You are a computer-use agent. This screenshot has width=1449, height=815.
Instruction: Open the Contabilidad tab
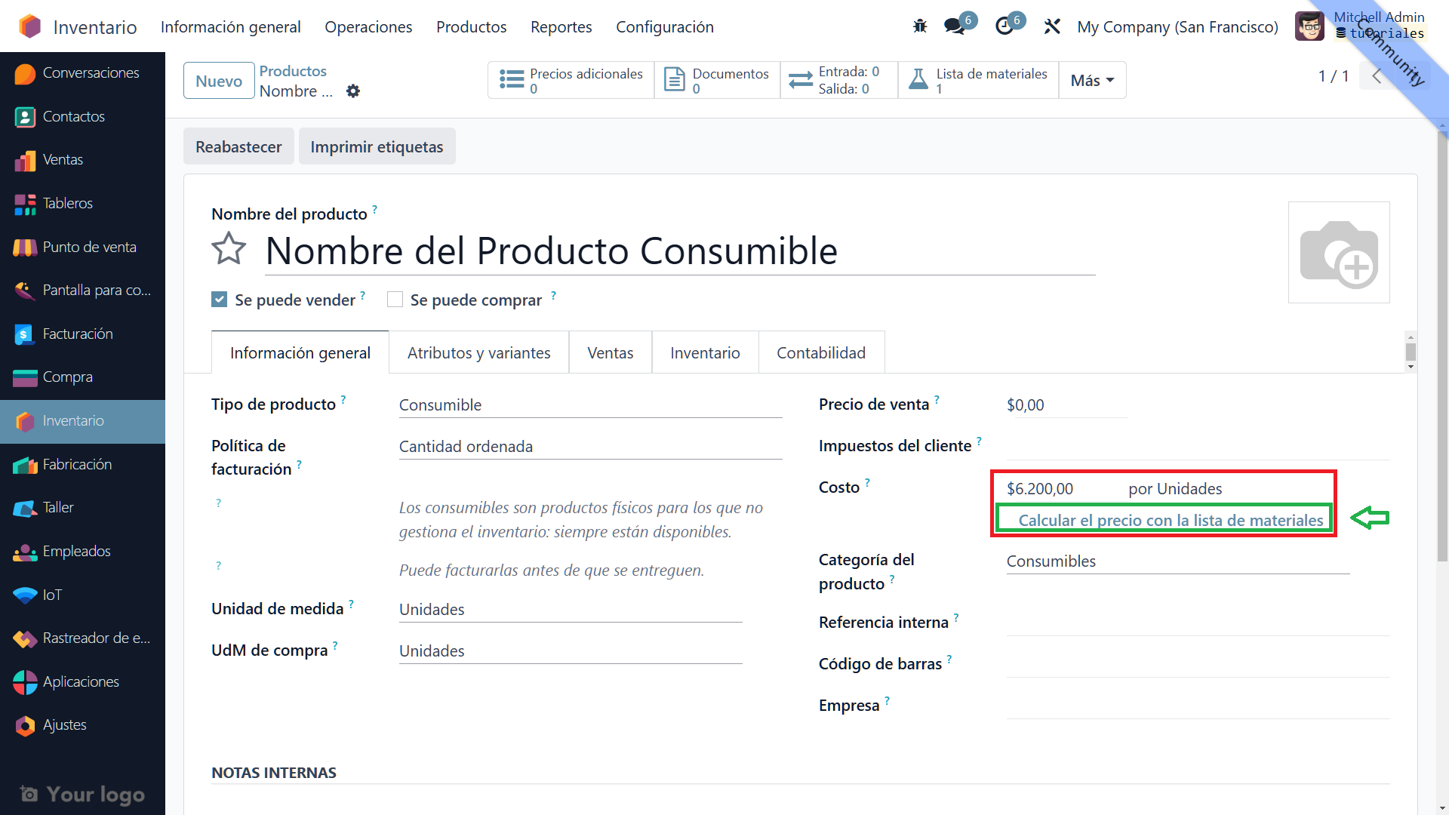[x=820, y=352]
